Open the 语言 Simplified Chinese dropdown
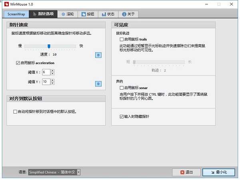The width and height of the screenshot is (240, 180). (x=78, y=172)
